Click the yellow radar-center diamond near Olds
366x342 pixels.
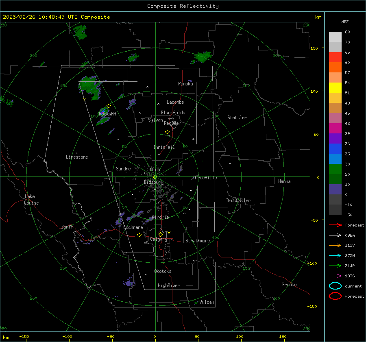point(155,177)
